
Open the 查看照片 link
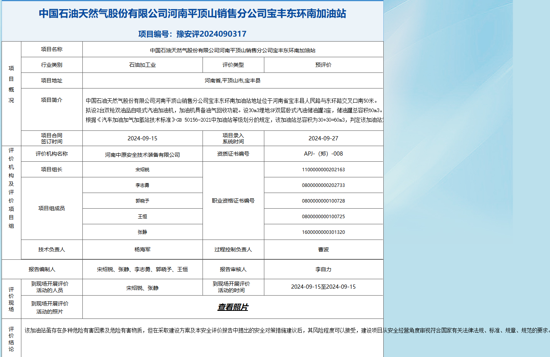click(233, 307)
